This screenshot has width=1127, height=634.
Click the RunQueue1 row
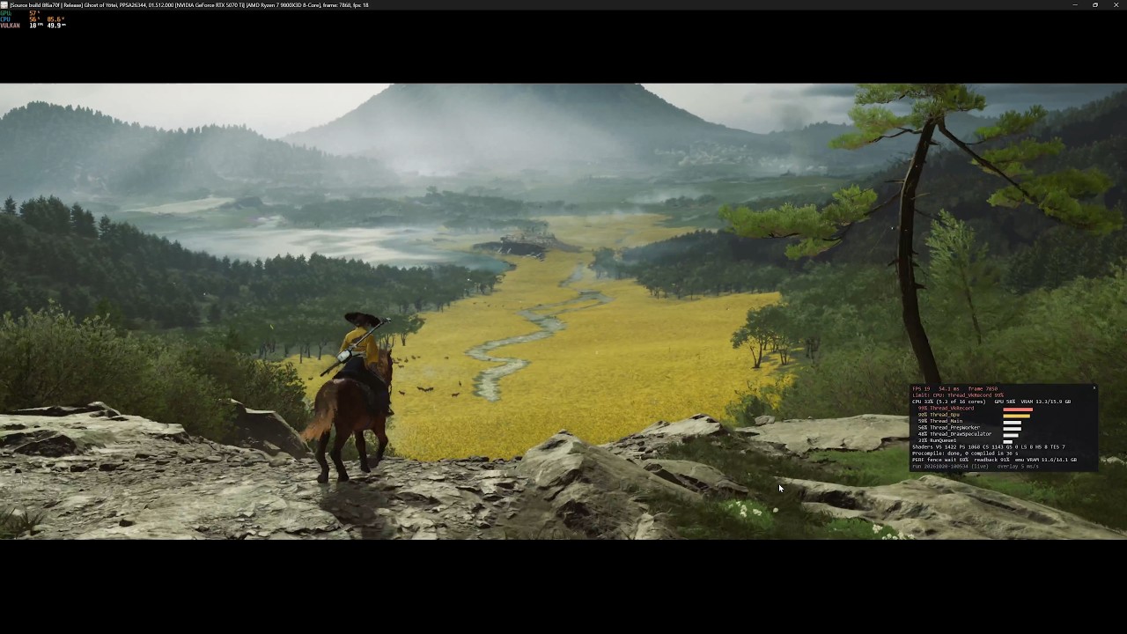point(965,440)
